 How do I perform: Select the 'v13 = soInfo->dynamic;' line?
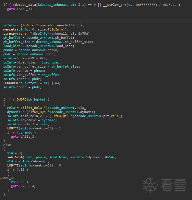click(28, 161)
